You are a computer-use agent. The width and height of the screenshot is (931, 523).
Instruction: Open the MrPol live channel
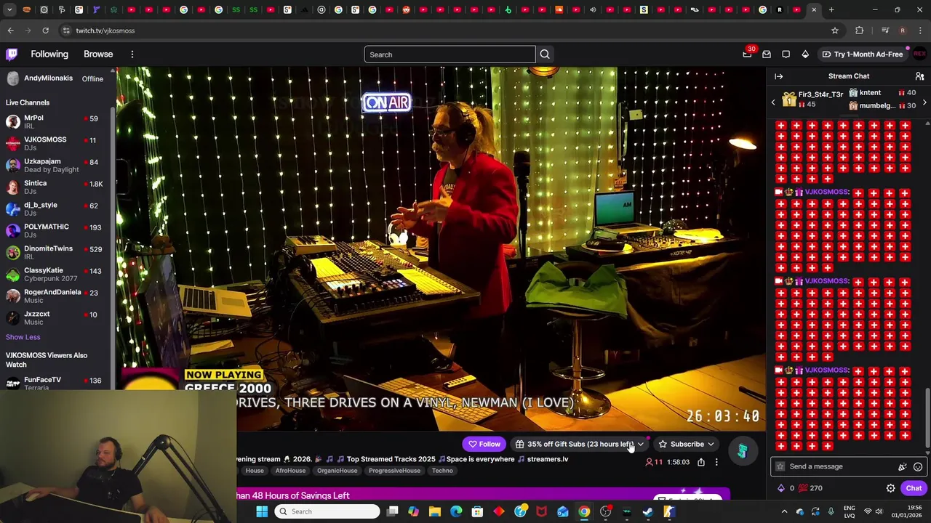(x=55, y=121)
